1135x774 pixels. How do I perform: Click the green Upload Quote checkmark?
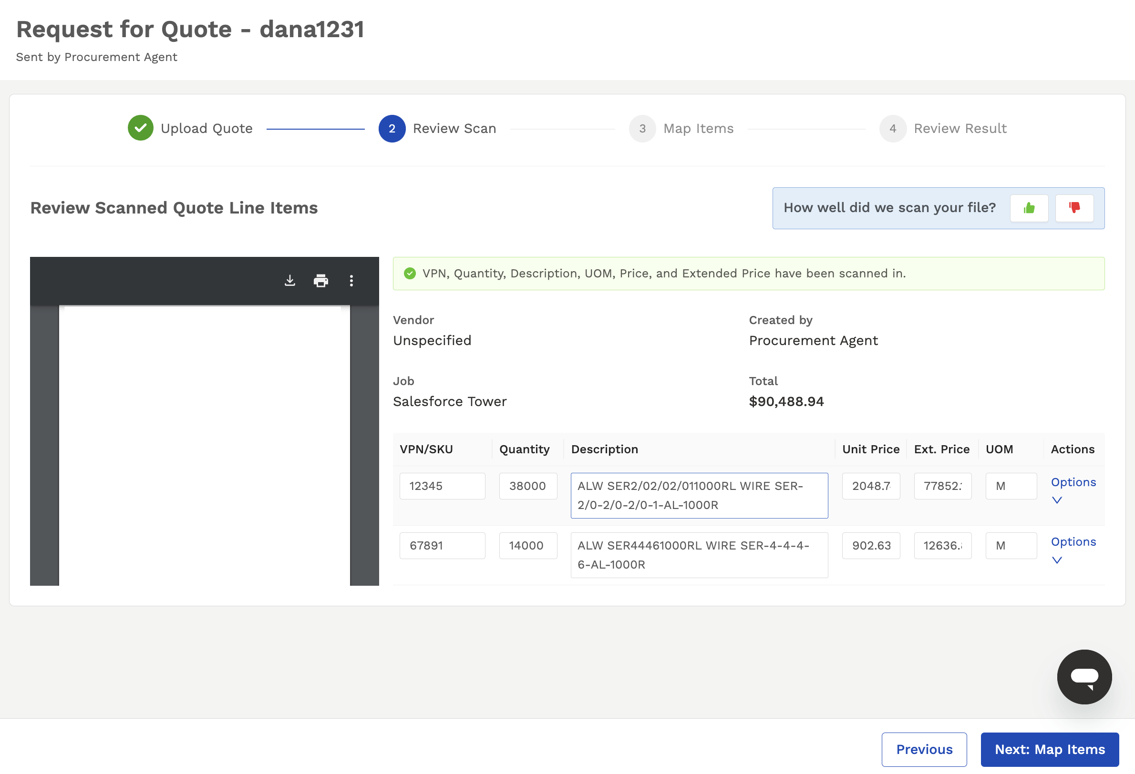140,128
